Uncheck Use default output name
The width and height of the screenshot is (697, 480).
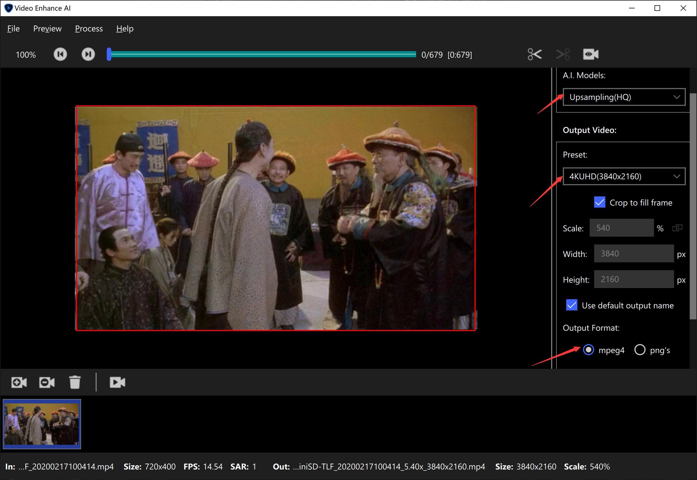pyautogui.click(x=572, y=305)
